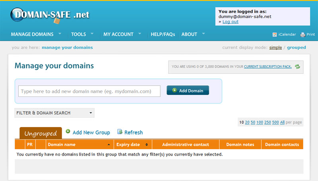Switch display mode to simple
Screen dimensions: 318x181
(275, 47)
